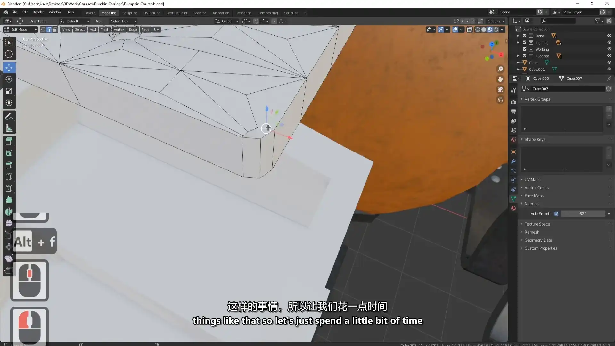
Task: Open the Render menu
Action: click(x=38, y=12)
